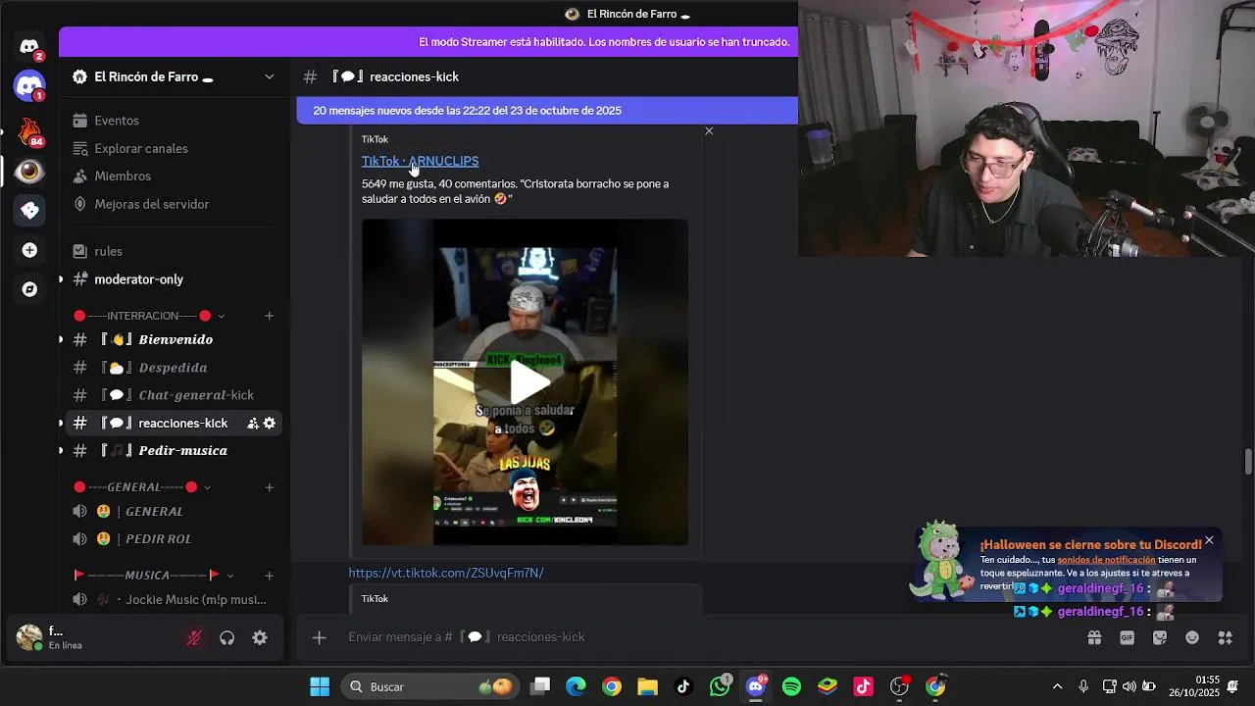Click the plus attachment button in message bar

tap(319, 637)
